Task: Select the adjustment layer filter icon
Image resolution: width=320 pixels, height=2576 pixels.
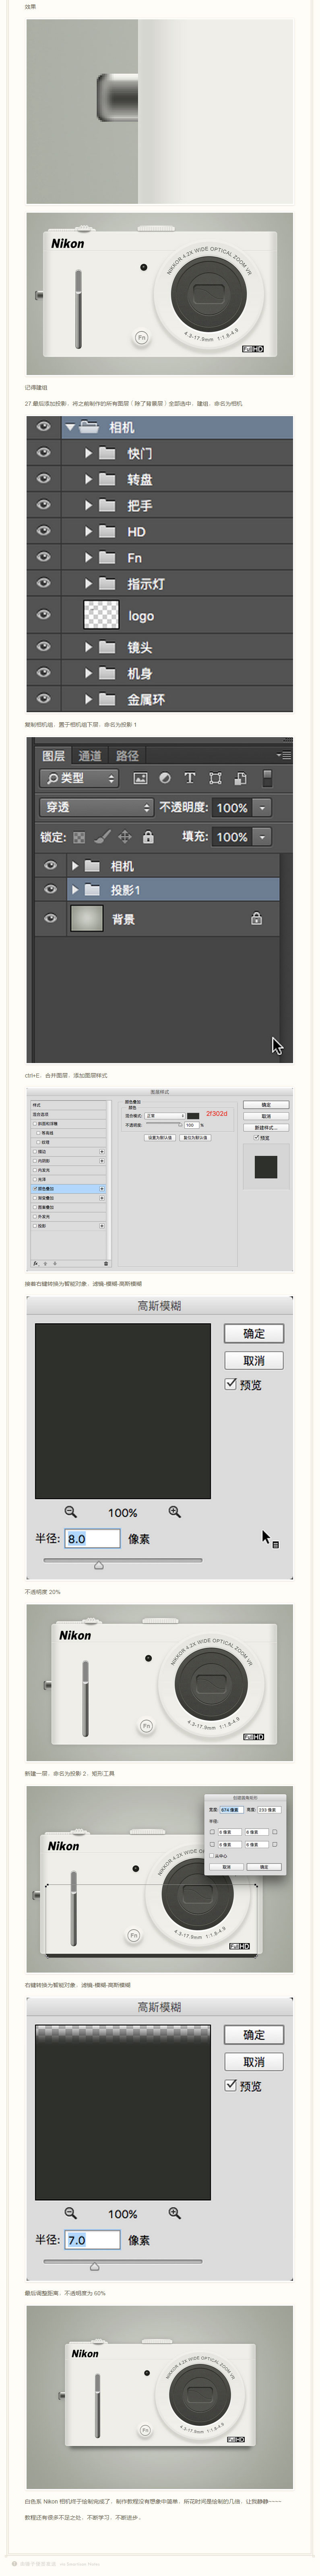Action: [x=165, y=778]
